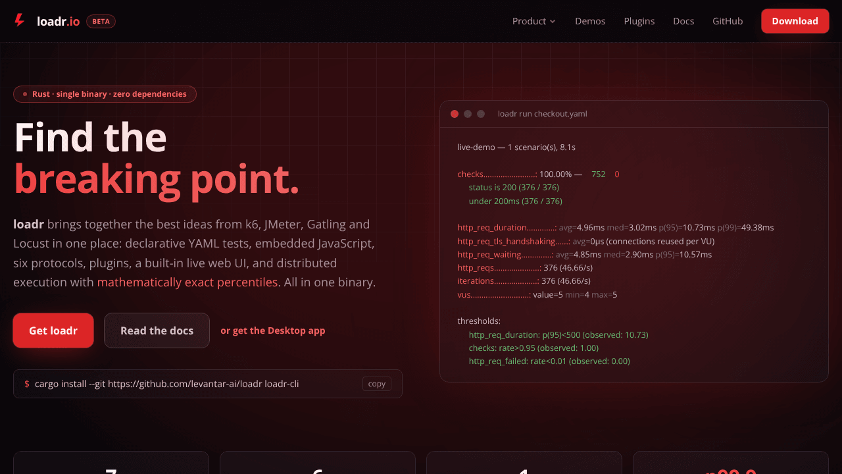Copy the cargo install command
The image size is (842, 474).
click(x=377, y=384)
